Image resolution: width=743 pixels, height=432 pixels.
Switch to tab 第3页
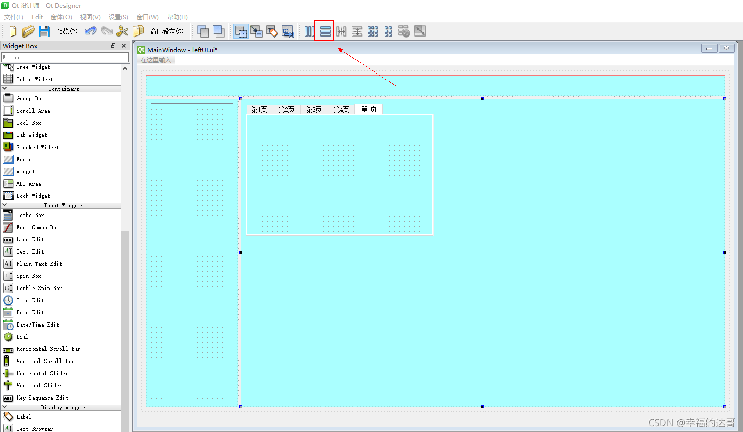click(314, 110)
